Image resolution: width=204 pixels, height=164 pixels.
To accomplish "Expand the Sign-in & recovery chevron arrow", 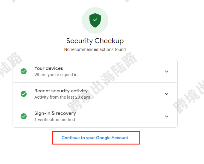I will (167, 116).
